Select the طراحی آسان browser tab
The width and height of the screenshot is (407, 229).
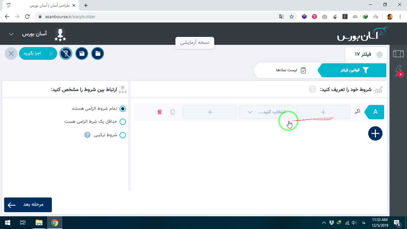point(41,5)
